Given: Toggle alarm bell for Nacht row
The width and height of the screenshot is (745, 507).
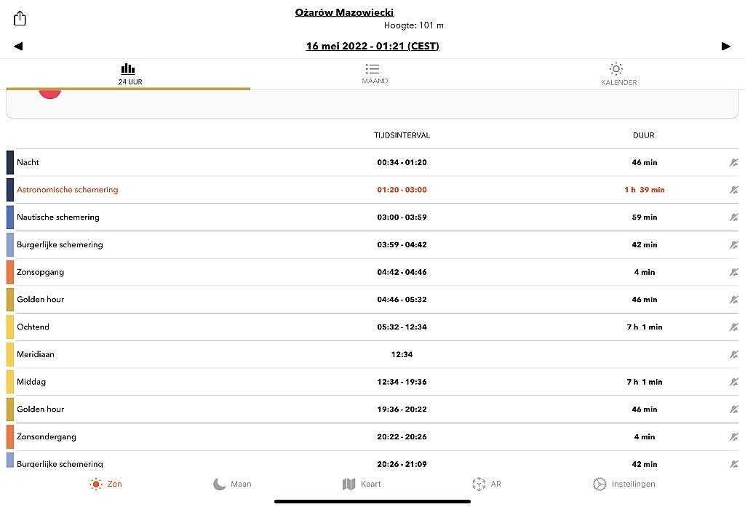Looking at the screenshot, I should 733,163.
